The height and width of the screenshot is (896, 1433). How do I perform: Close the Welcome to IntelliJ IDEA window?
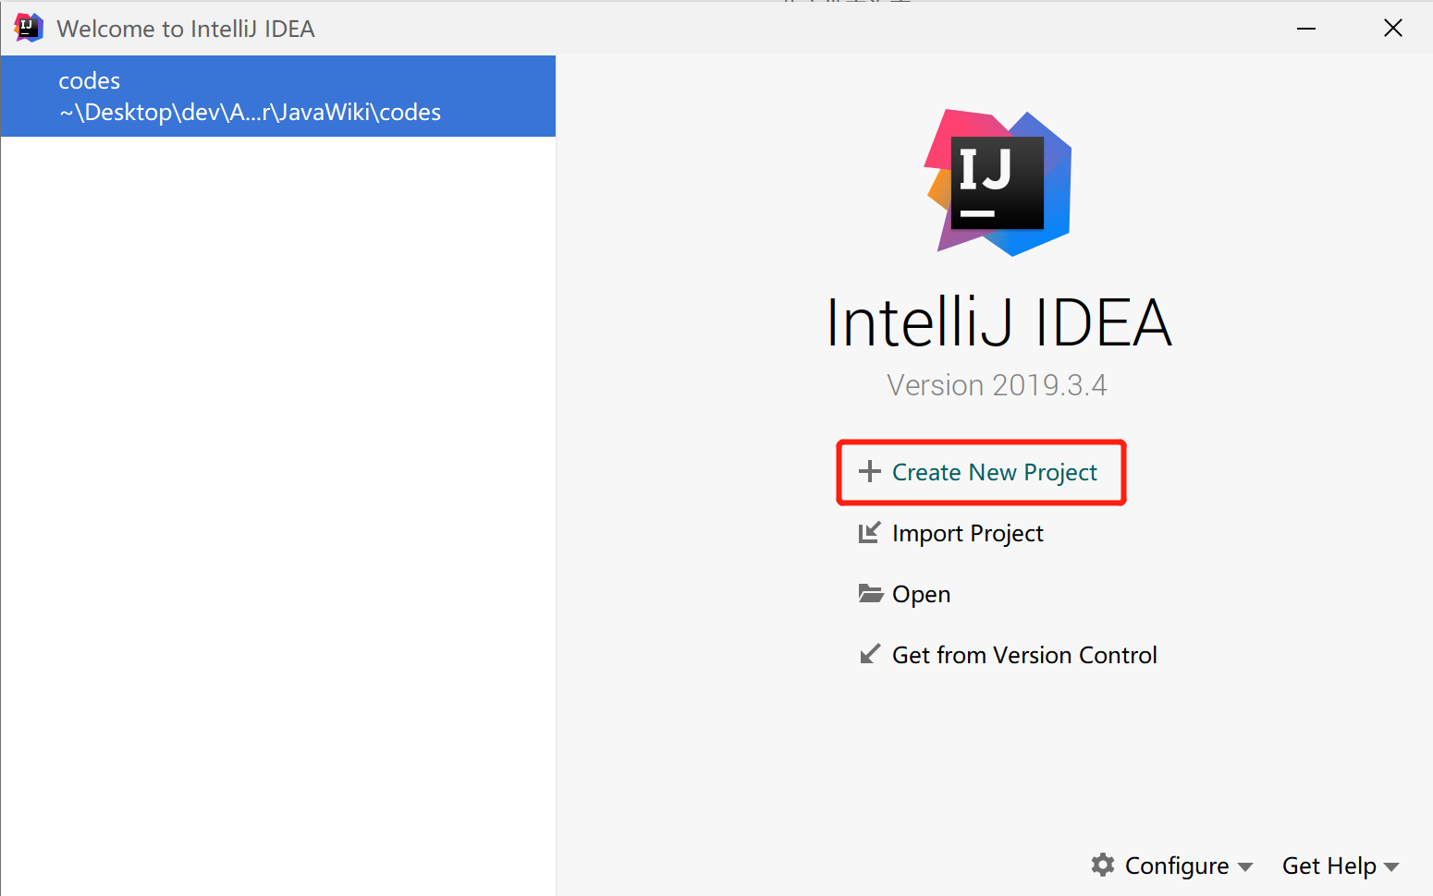click(x=1392, y=29)
